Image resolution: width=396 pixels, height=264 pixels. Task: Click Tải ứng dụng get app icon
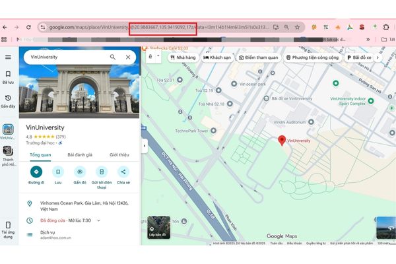pyautogui.click(x=8, y=230)
